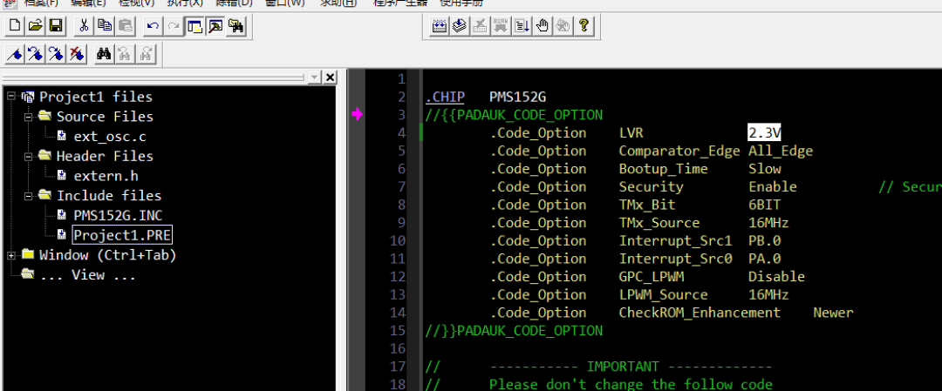Click the Header Files folder label
Viewport: 942px width, 391px height.
[x=105, y=156]
